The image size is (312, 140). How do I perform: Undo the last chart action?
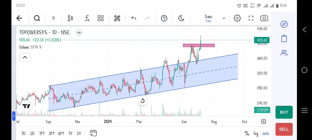pos(134,18)
